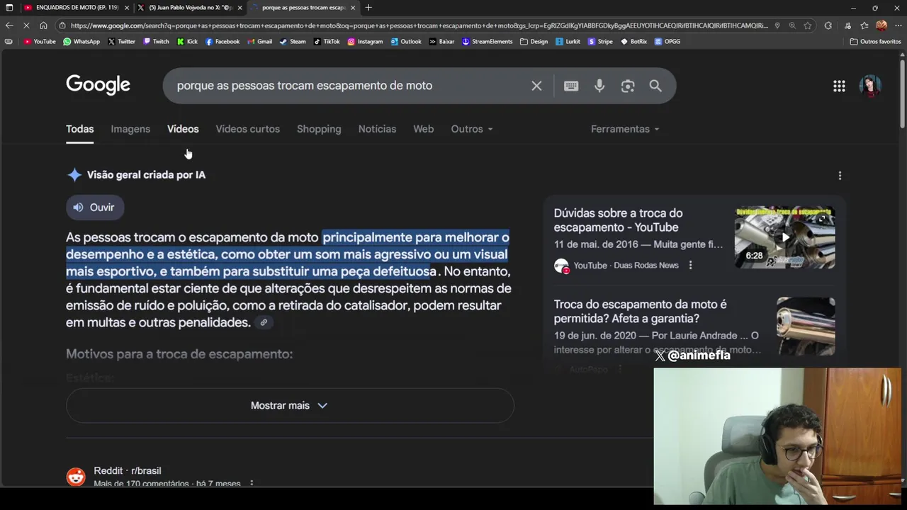Open the Twitter bookmark
907x510 pixels.
(121, 42)
